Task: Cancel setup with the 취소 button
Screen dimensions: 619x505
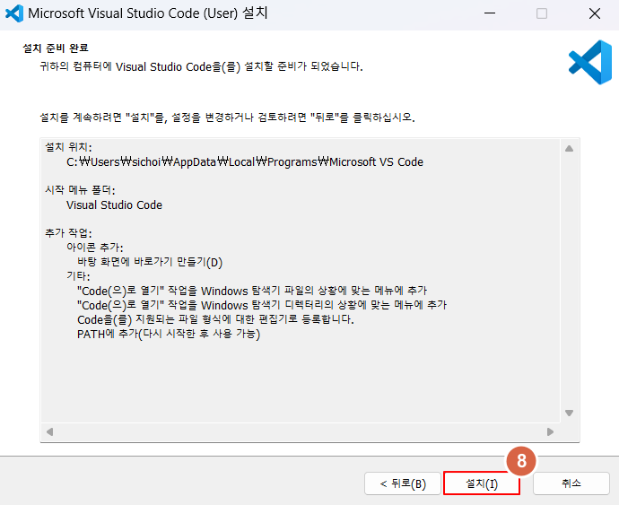Action: click(571, 483)
